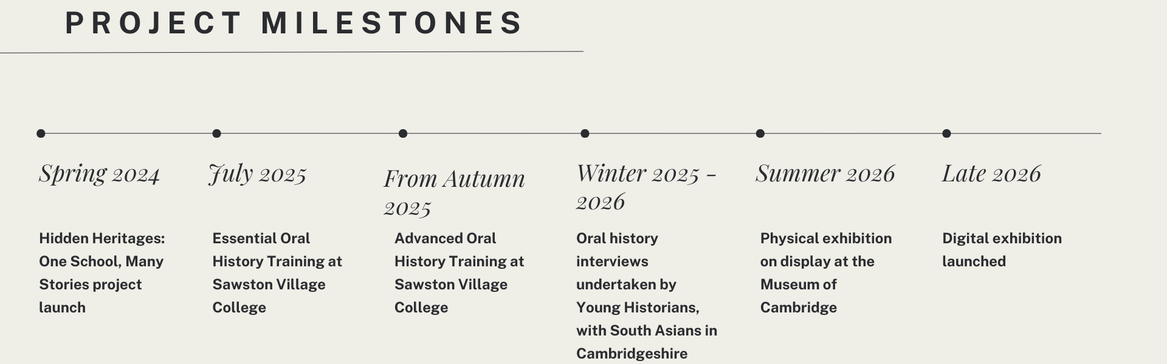Click the timeline dot above From Autumn 2025
The image size is (1167, 364).
pos(402,133)
